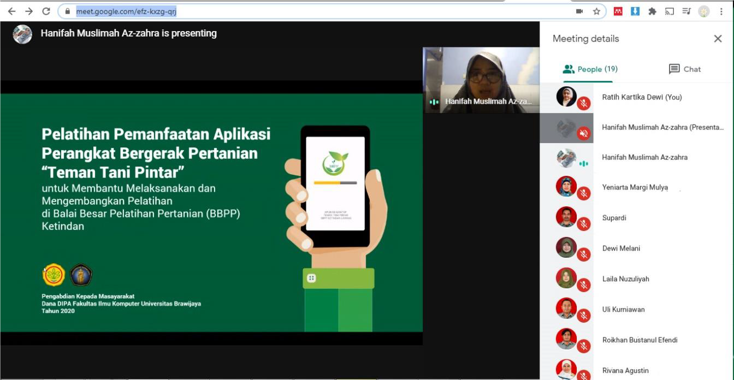Open the Chrome profile avatar

click(x=704, y=11)
